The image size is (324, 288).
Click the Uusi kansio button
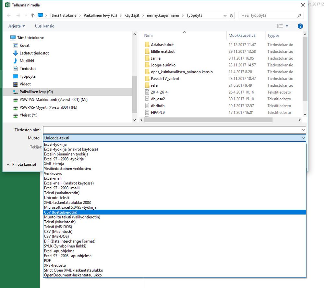[x=45, y=26]
